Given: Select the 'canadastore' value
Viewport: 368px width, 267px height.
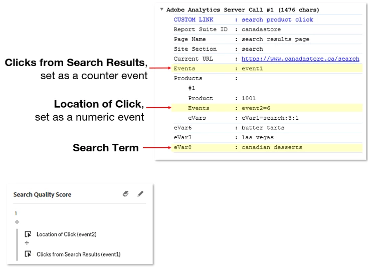Looking at the screenshot, I should pyautogui.click(x=261, y=29).
